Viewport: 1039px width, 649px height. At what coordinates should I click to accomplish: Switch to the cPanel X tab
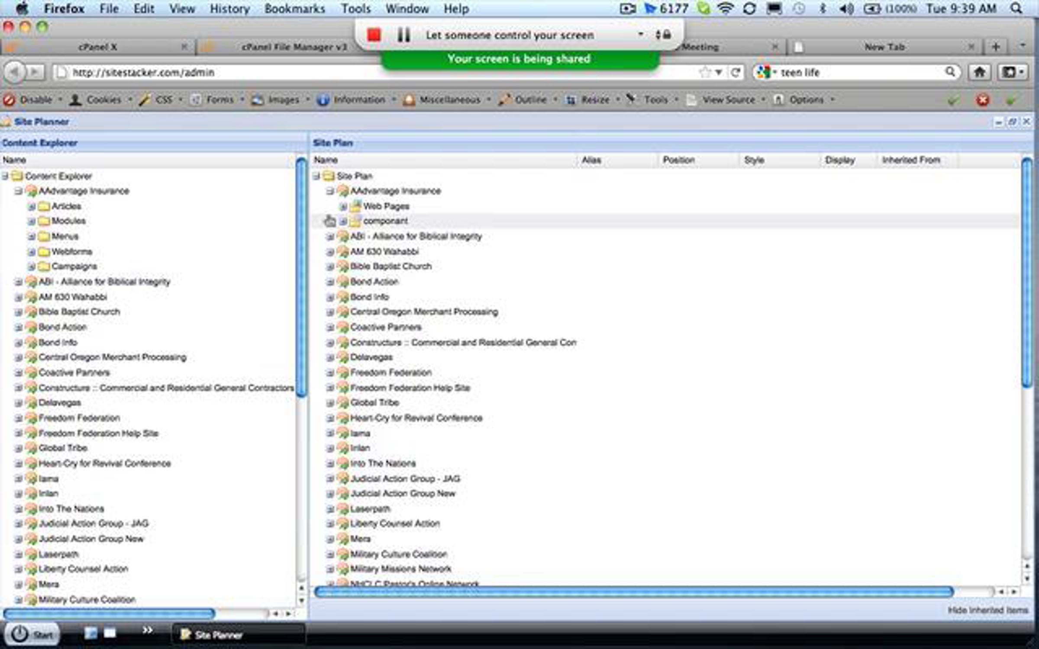97,47
